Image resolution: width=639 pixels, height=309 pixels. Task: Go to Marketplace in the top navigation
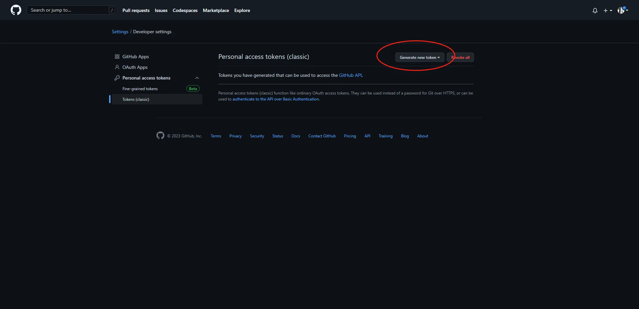coord(216,10)
